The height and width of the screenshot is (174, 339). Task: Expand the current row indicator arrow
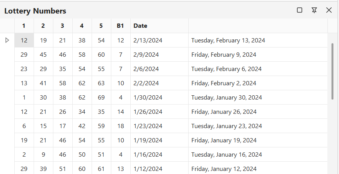click(x=7, y=40)
